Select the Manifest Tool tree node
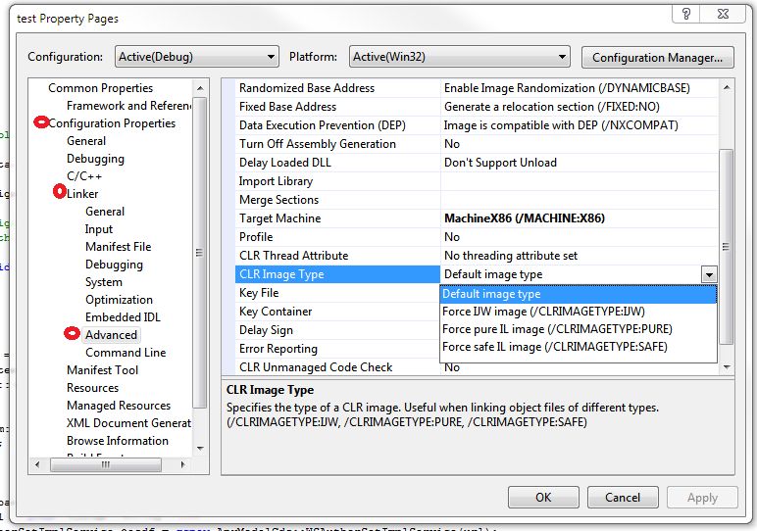This screenshot has height=531, width=757. click(x=102, y=370)
